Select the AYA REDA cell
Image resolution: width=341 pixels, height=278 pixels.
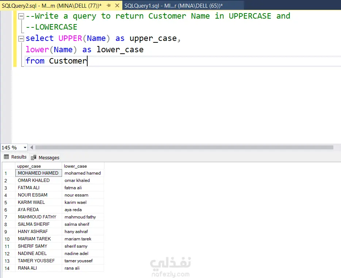click(x=38, y=210)
